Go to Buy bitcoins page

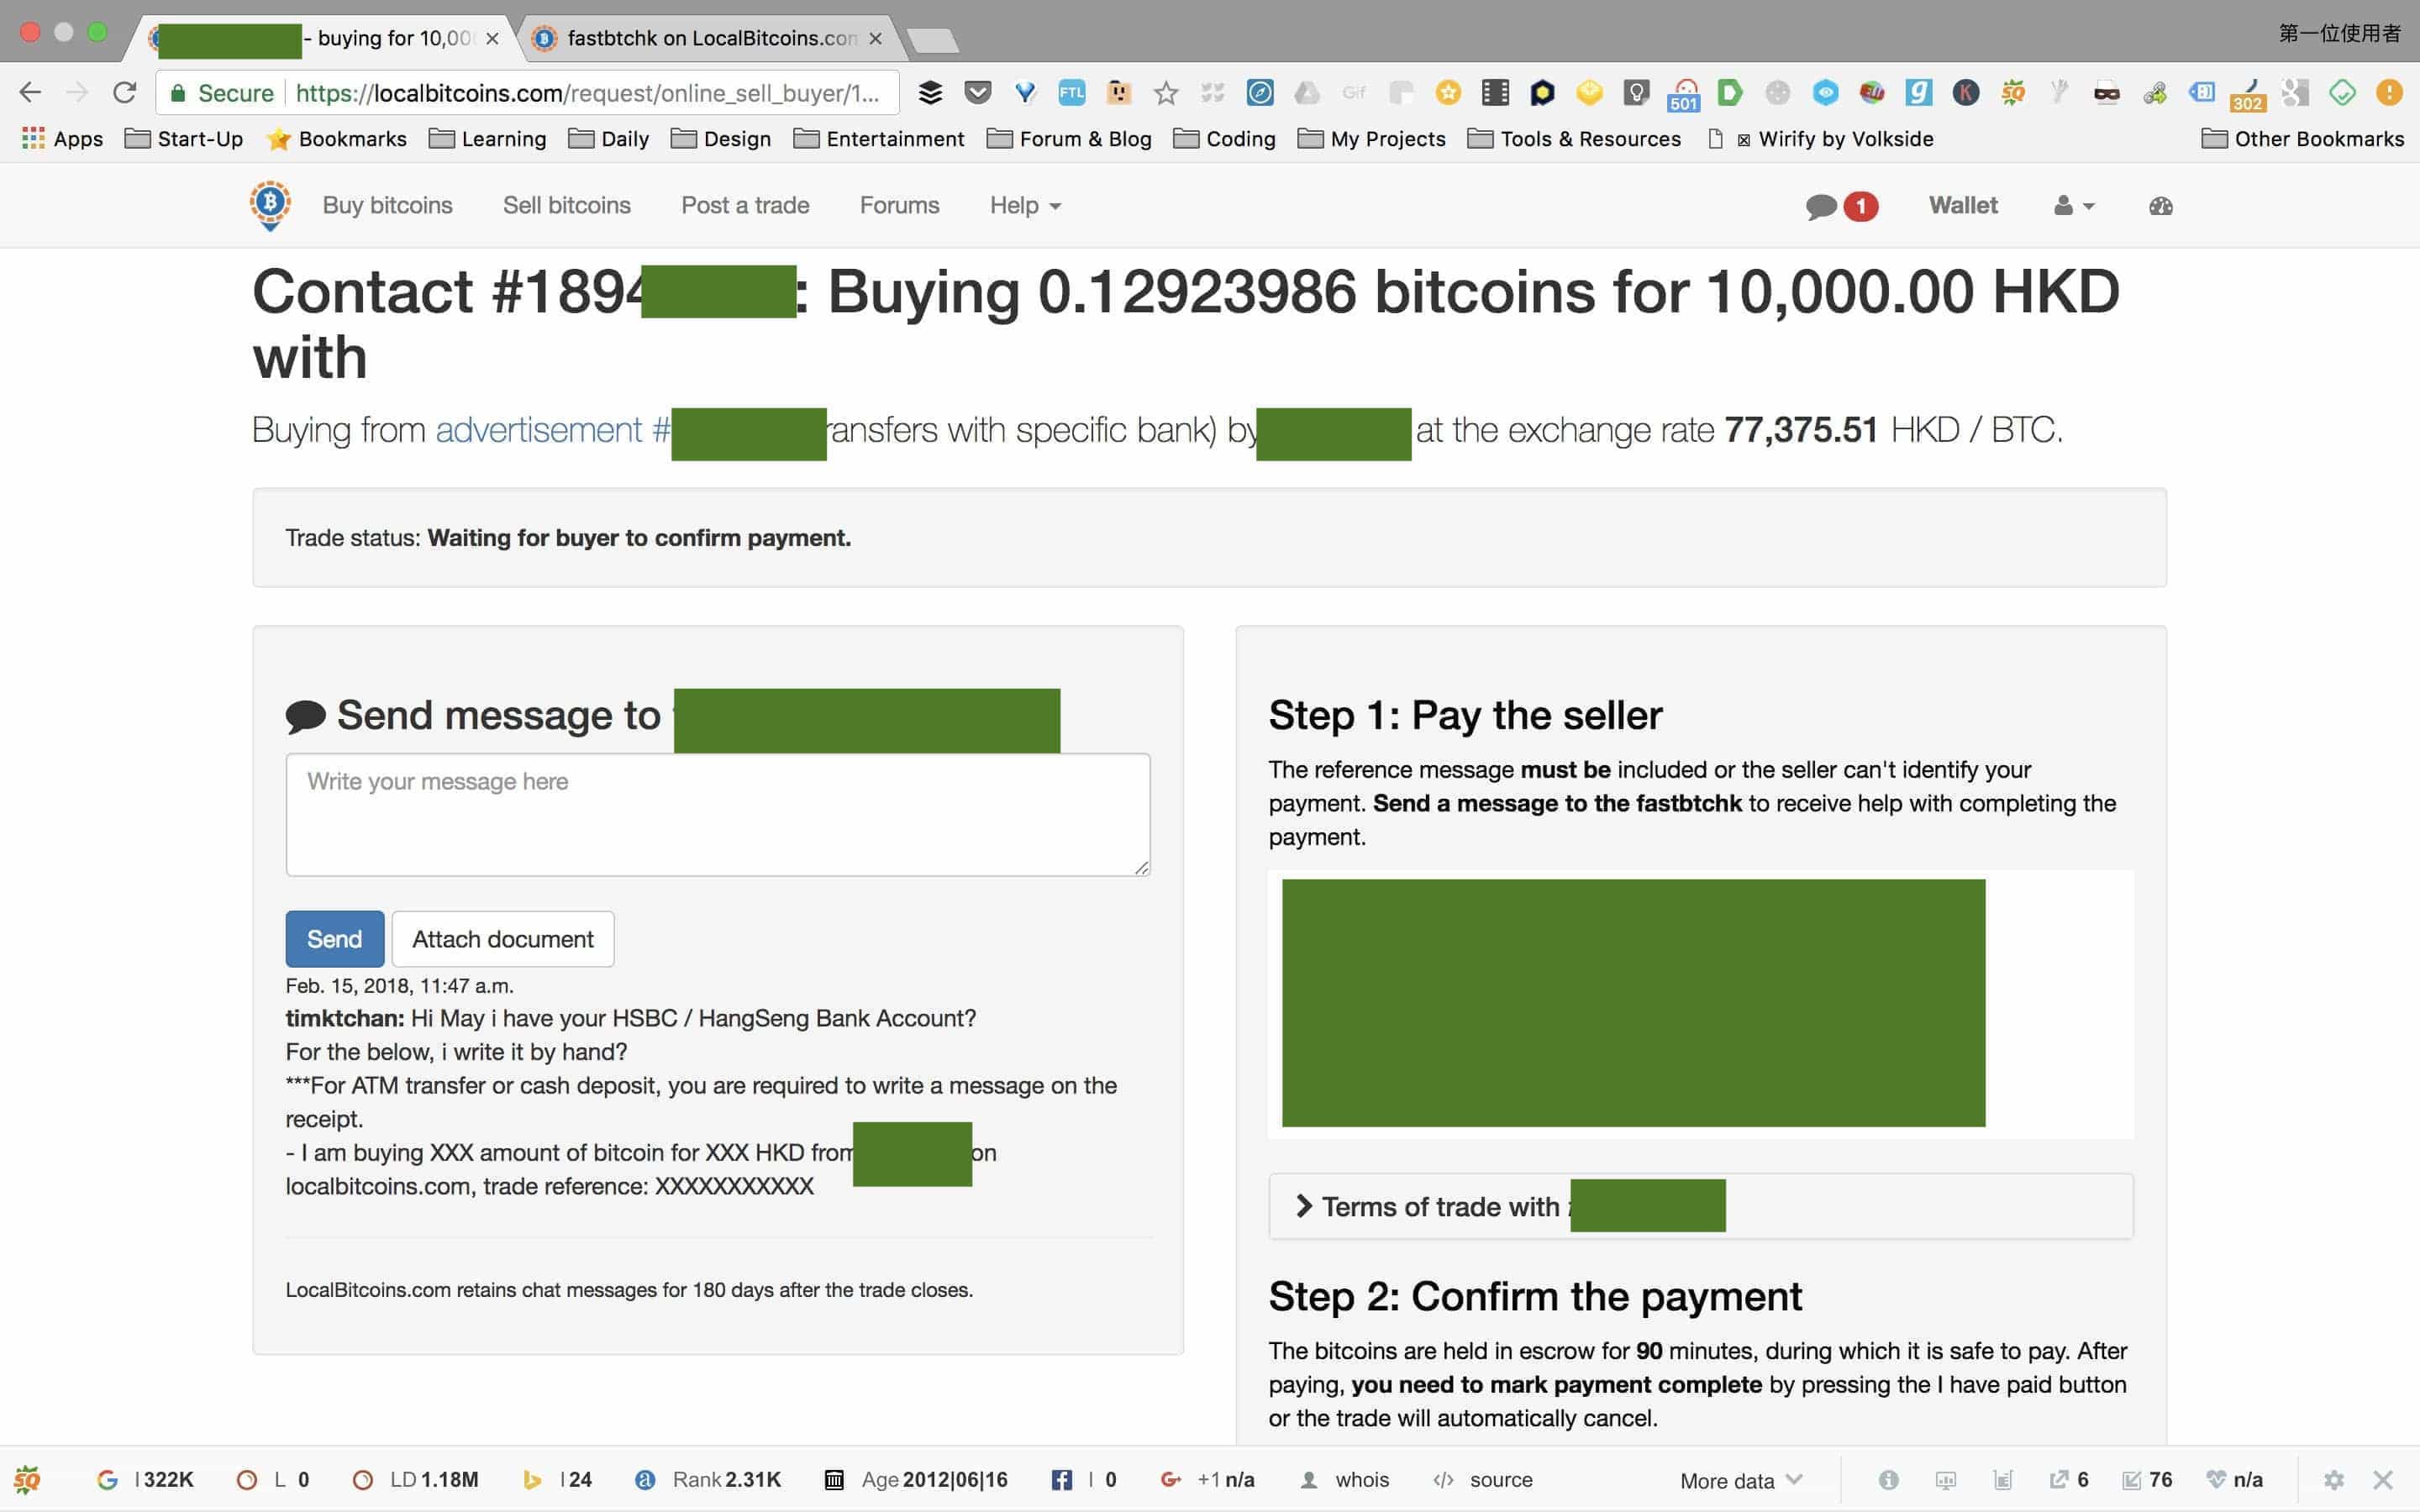pos(387,206)
